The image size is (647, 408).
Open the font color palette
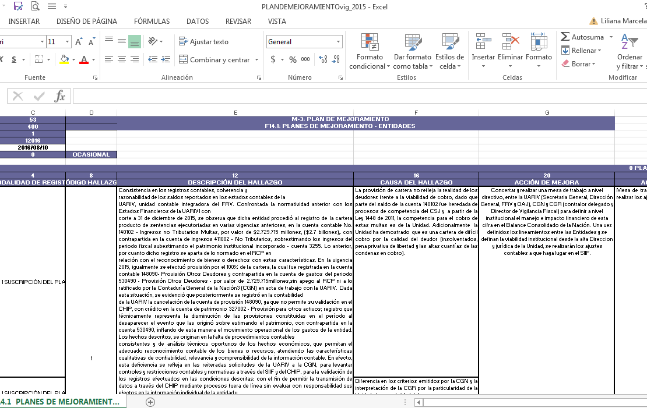[94, 60]
